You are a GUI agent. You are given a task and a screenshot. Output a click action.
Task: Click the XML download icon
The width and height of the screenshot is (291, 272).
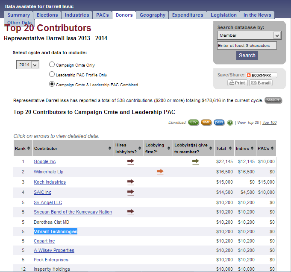[x=206, y=123]
